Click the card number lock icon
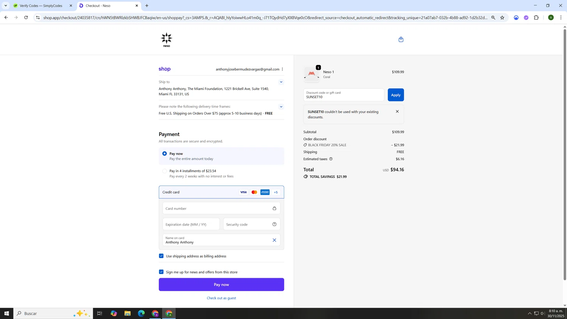567x319 pixels. click(x=274, y=208)
